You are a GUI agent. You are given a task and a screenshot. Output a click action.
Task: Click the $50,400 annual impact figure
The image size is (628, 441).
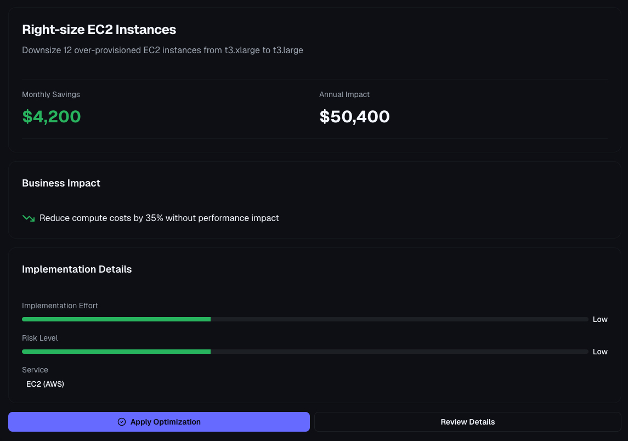coord(354,116)
